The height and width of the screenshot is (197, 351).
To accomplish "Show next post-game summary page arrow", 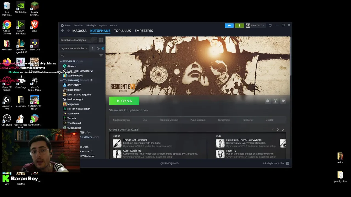I will (x=278, y=130).
